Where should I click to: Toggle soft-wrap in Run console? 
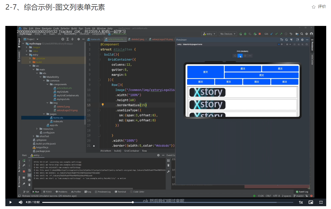pyautogui.click(x=29, y=170)
